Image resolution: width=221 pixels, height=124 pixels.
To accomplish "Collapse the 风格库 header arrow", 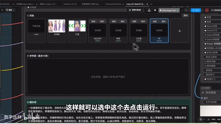I will pyautogui.click(x=28, y=7).
